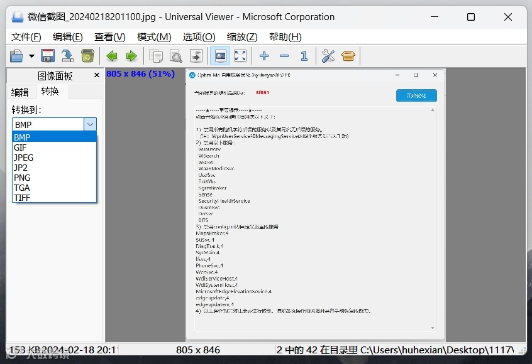Click the magnifier over page icon
This screenshot has width=532, height=364.
(175, 56)
